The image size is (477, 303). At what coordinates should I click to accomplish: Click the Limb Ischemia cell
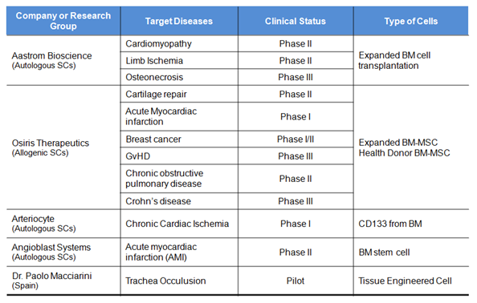coord(179,60)
